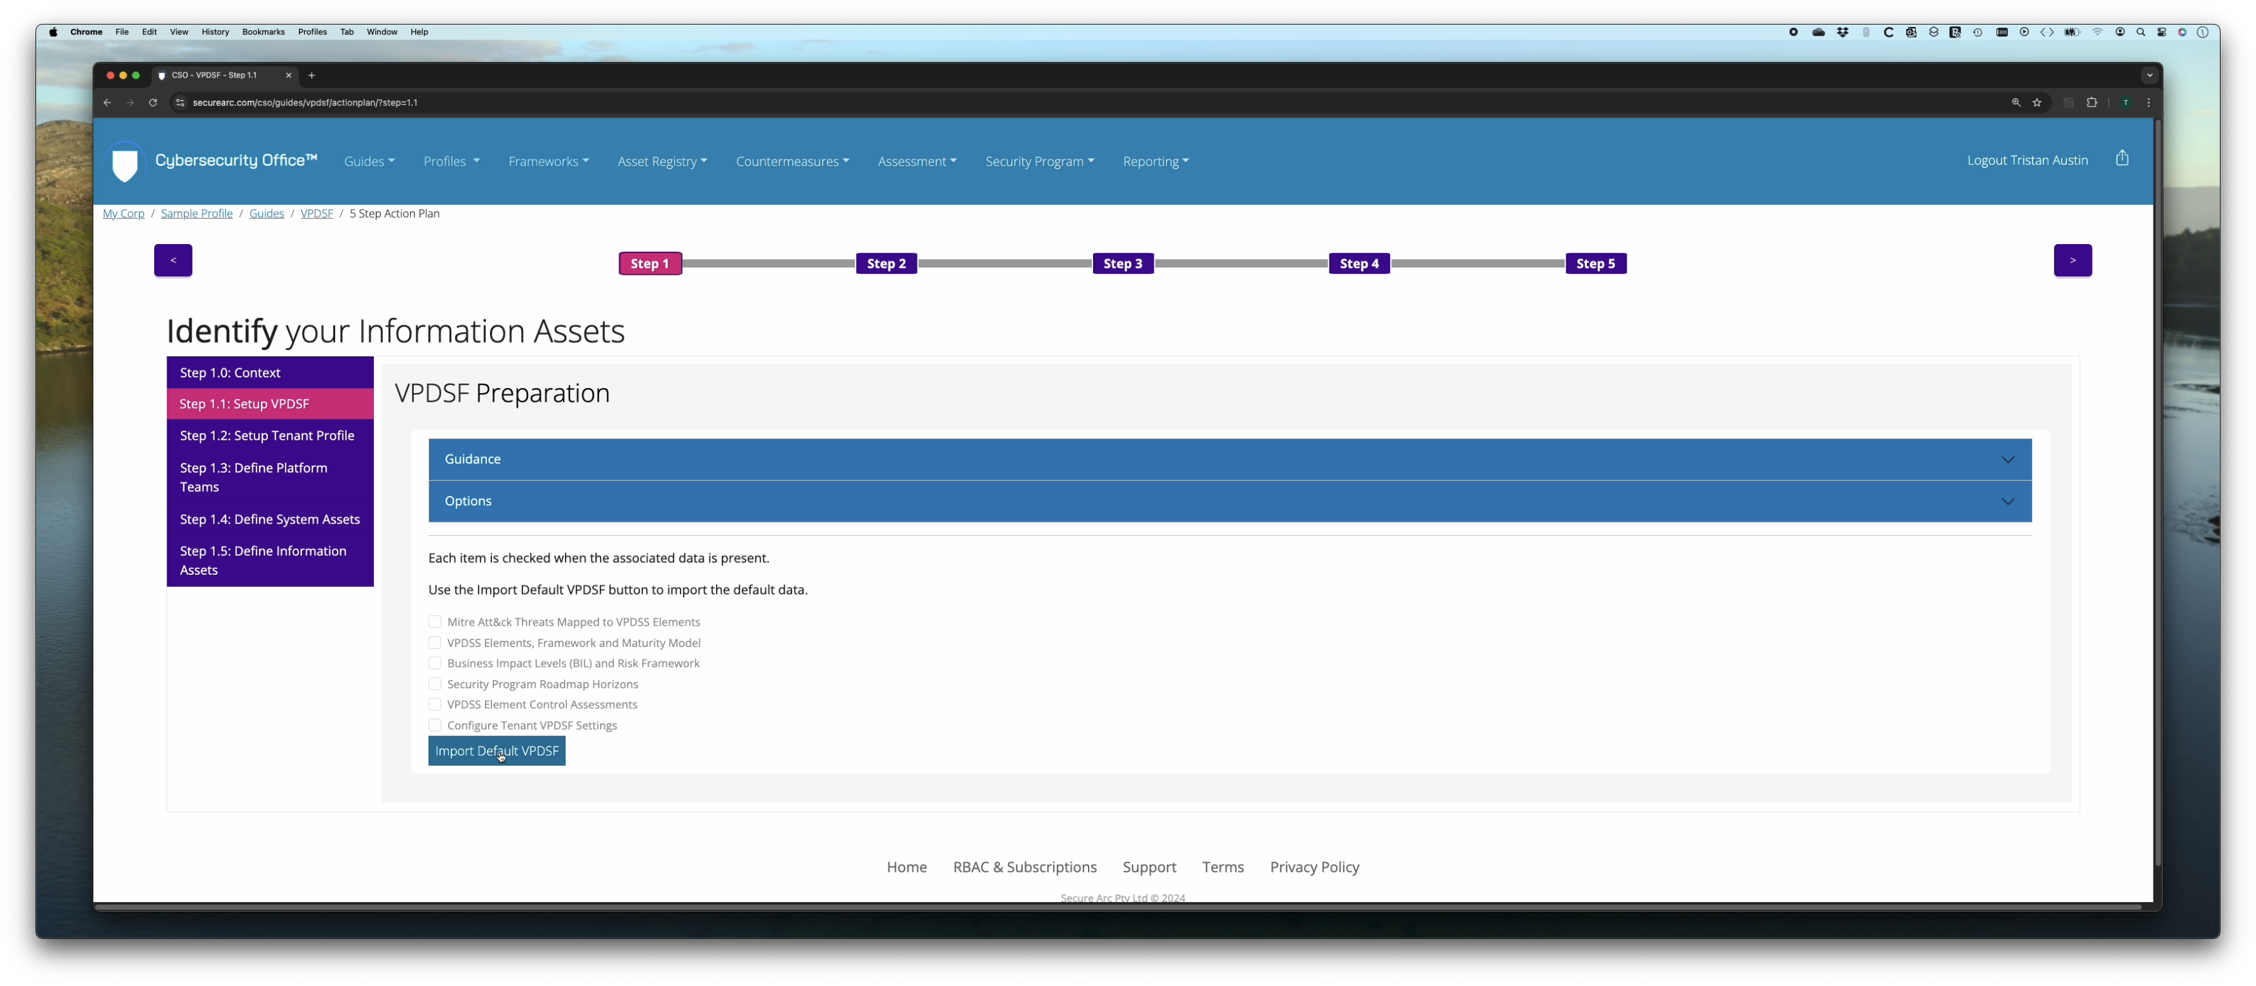2256x986 pixels.
Task: Jump to Step 5 in progress tracker
Action: pyautogui.click(x=1595, y=263)
